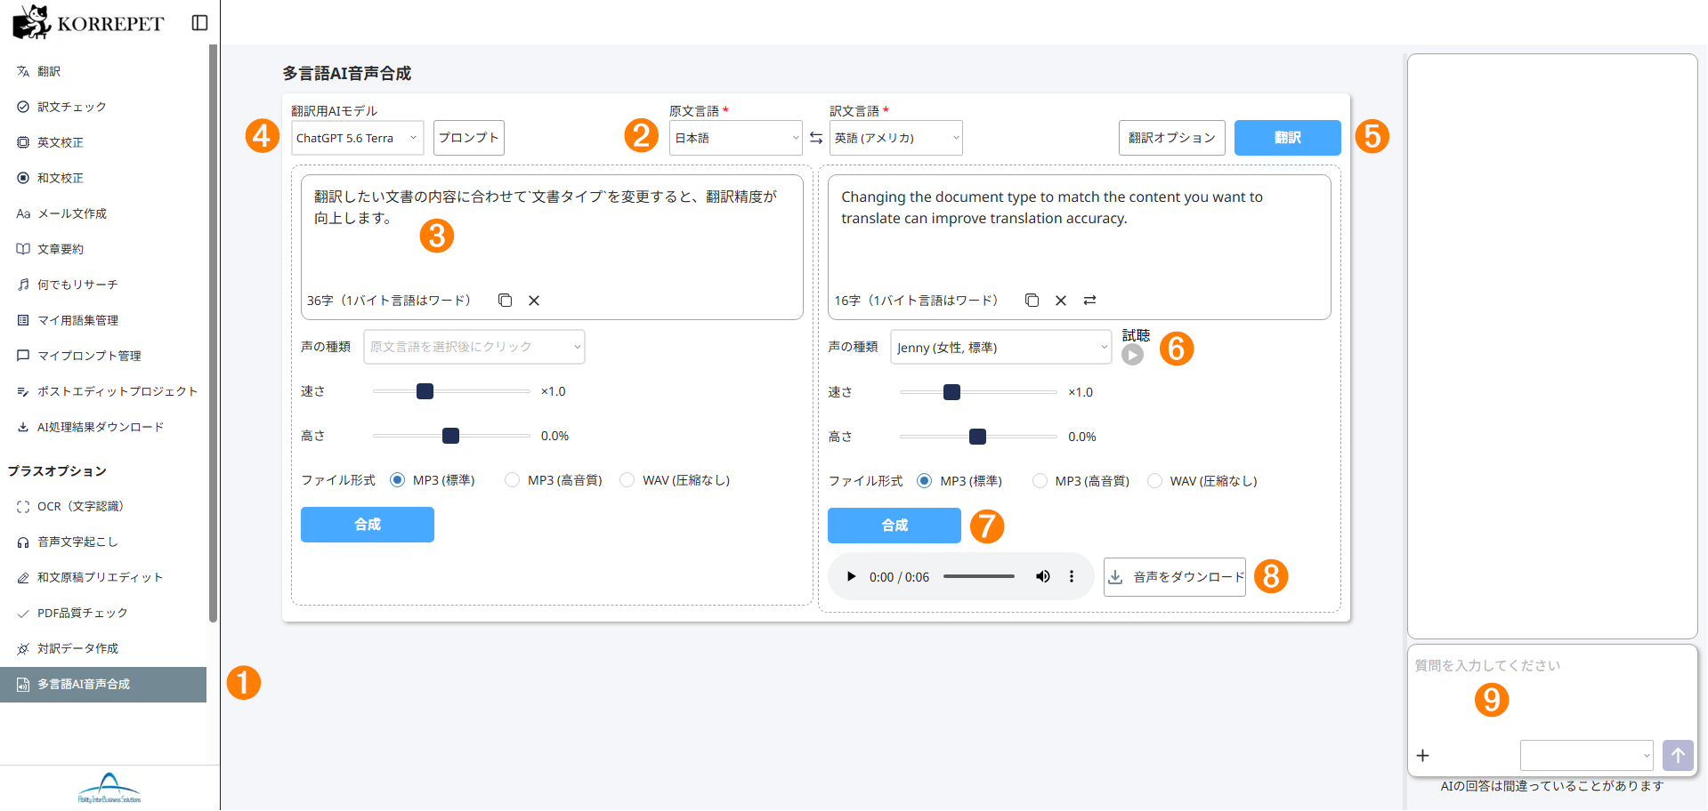Viewport: 1708px width, 811px height.
Task: Open 訳文チェック in the sidebar
Action: tap(103, 107)
